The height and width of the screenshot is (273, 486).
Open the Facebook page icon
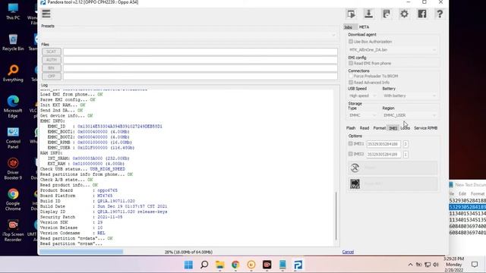422,14
